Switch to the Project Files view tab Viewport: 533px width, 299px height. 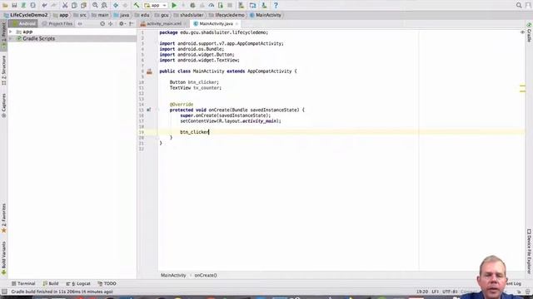[x=57, y=24]
